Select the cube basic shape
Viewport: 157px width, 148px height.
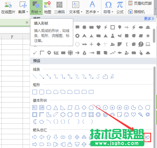84,115
